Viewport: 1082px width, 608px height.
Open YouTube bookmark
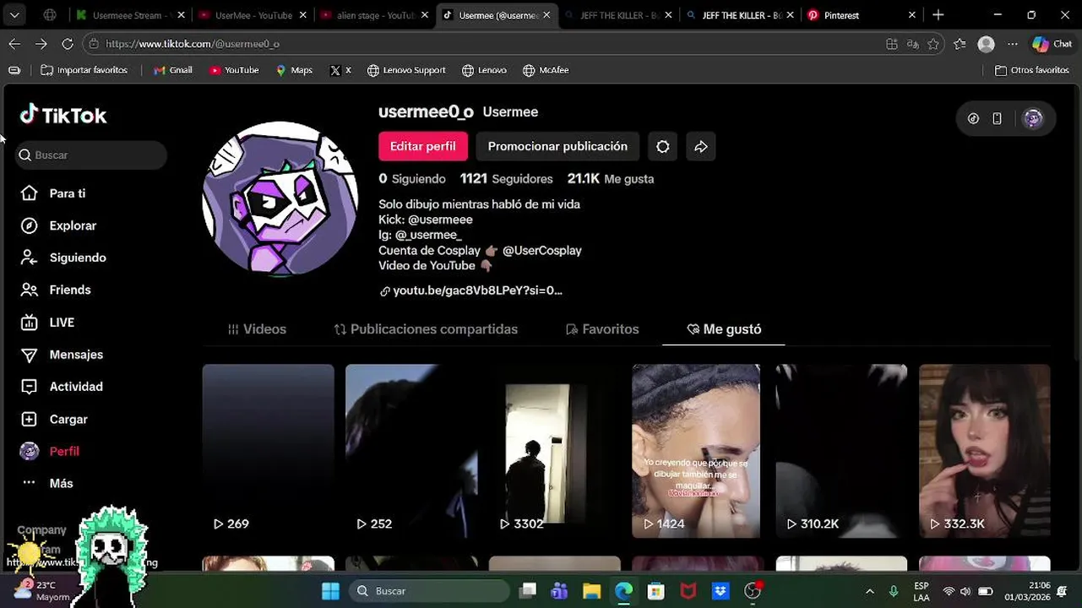click(x=234, y=70)
